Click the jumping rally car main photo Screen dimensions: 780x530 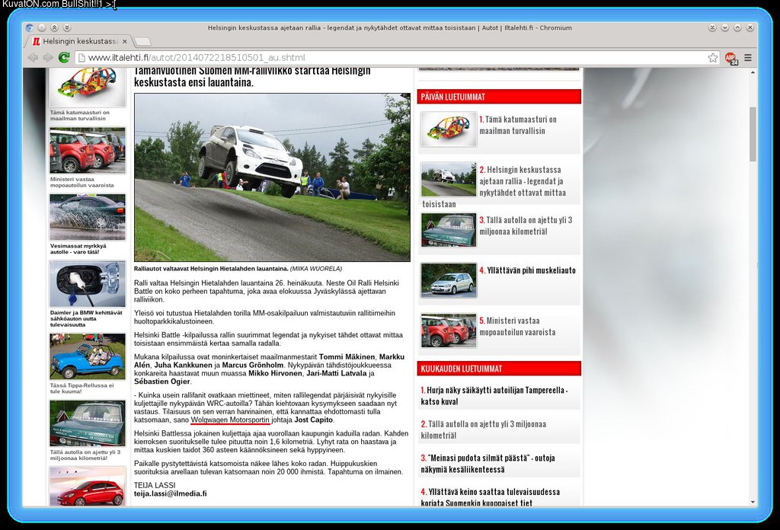[x=272, y=177]
